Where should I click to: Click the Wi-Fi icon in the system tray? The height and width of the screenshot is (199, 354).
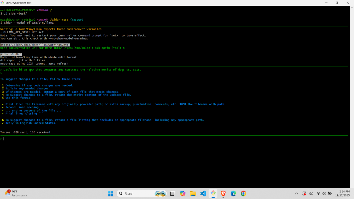(x=318, y=193)
